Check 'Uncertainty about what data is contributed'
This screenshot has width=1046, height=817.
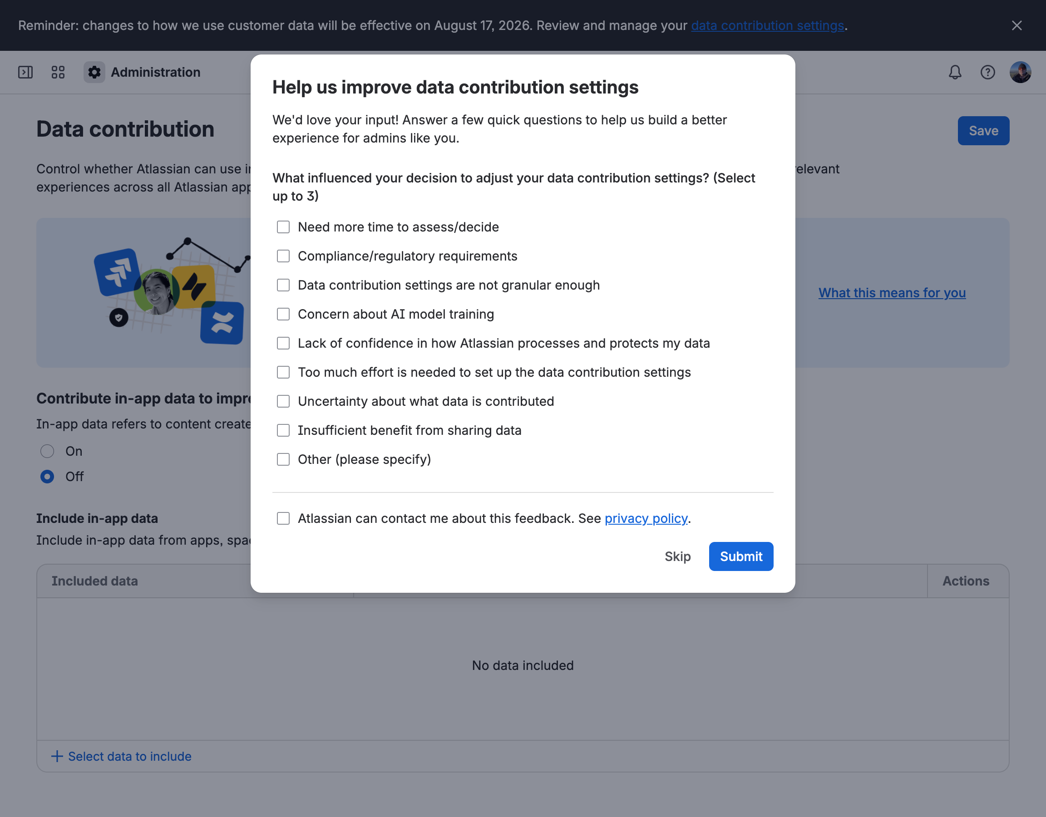(283, 401)
